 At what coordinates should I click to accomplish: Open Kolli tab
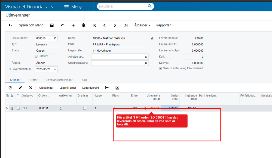[84, 80]
